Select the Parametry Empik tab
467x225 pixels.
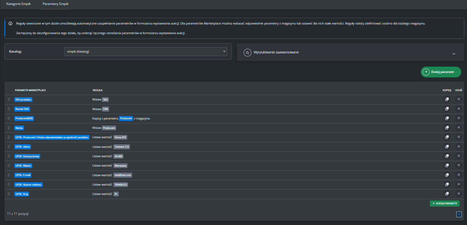pyautogui.click(x=55, y=4)
